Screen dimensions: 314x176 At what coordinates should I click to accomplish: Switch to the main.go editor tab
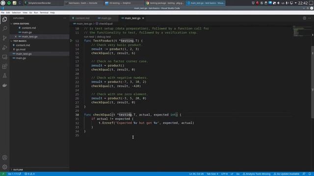click(x=106, y=18)
